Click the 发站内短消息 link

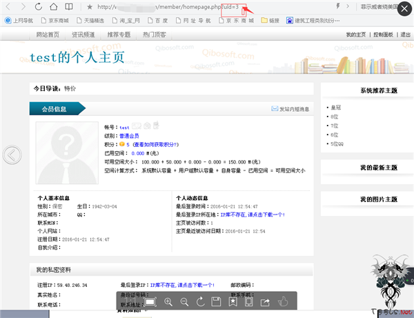293,109
